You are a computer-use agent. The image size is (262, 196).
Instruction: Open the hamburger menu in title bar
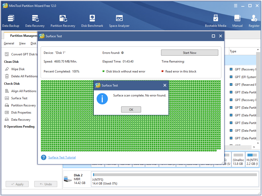point(236,6)
